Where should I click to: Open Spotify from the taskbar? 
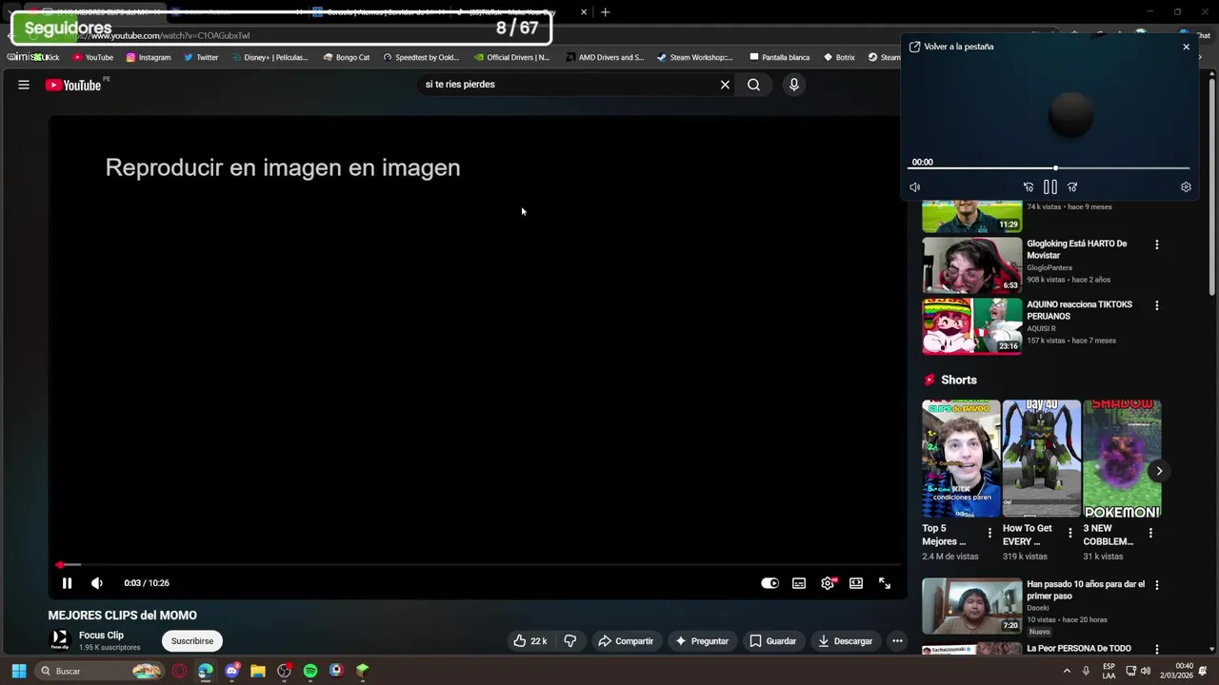pos(310,671)
